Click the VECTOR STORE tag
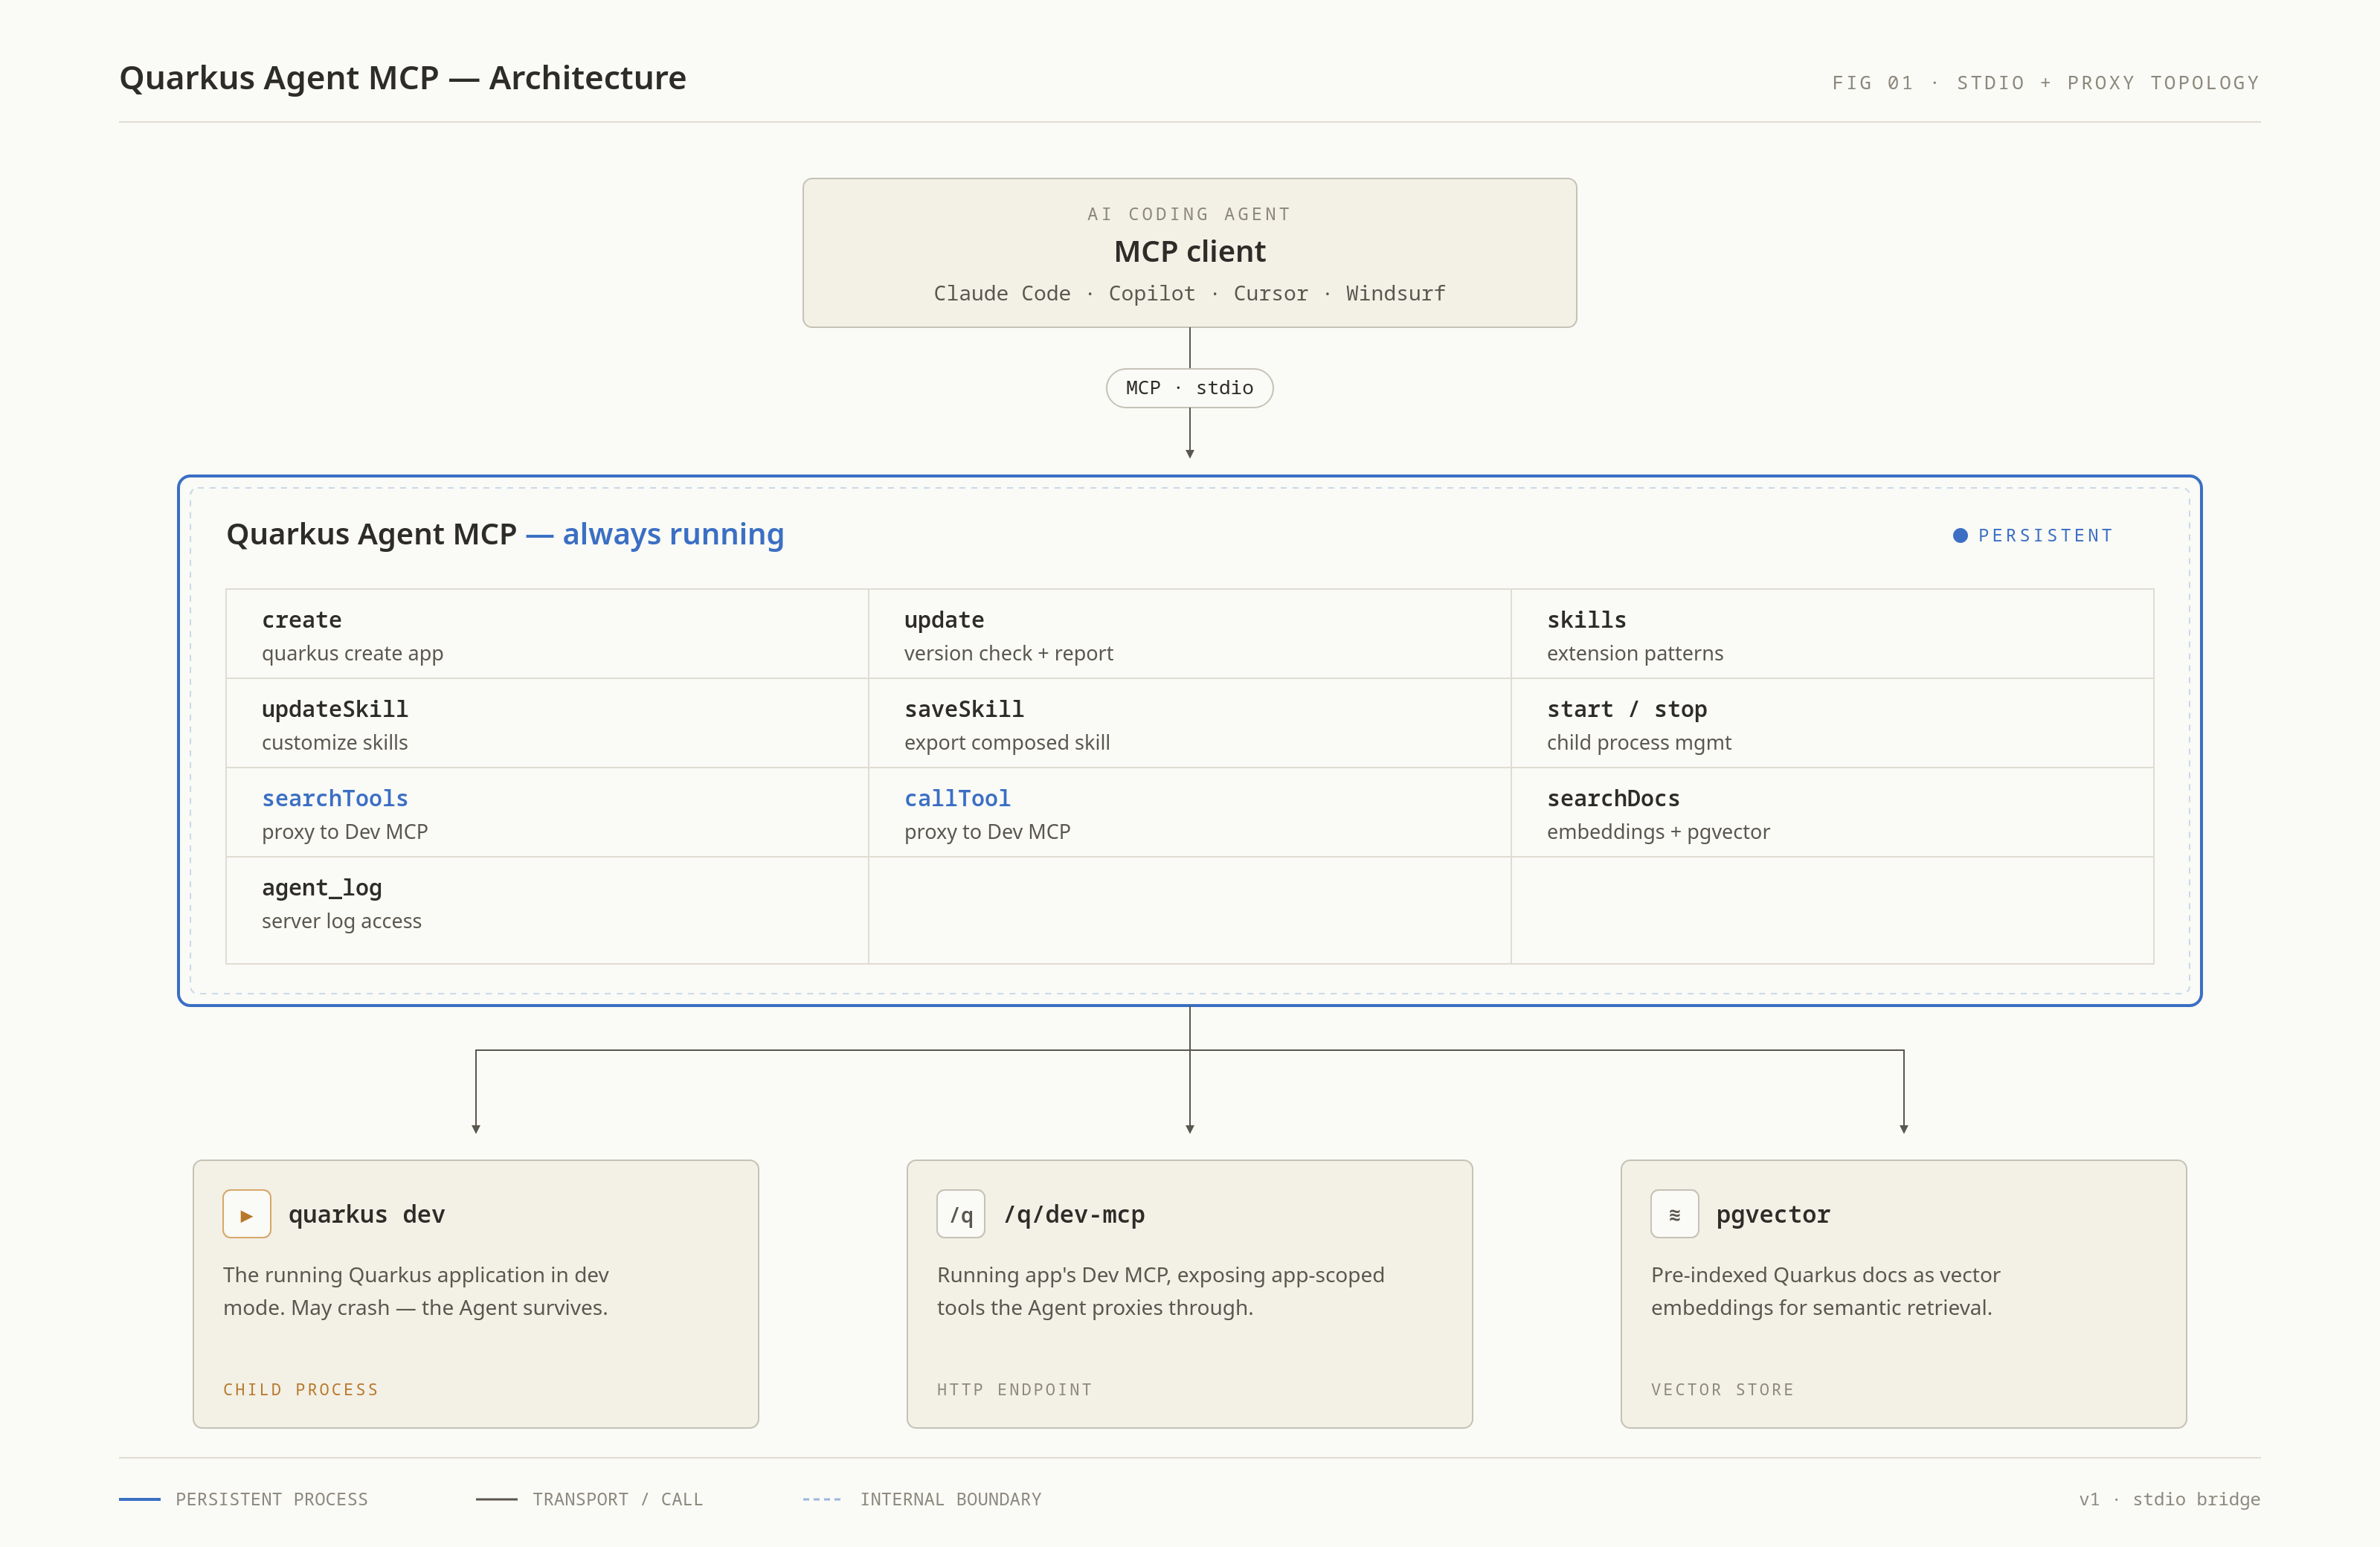 click(x=1723, y=1389)
